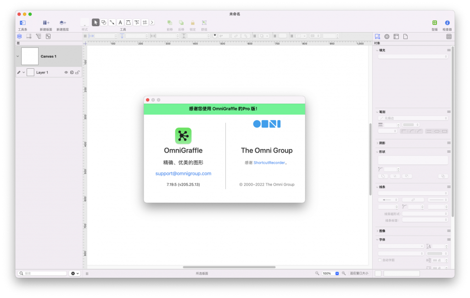Image resolution: width=470 pixels, height=298 pixels.
Task: Click the inspector grid layout icon
Action: pos(449,36)
